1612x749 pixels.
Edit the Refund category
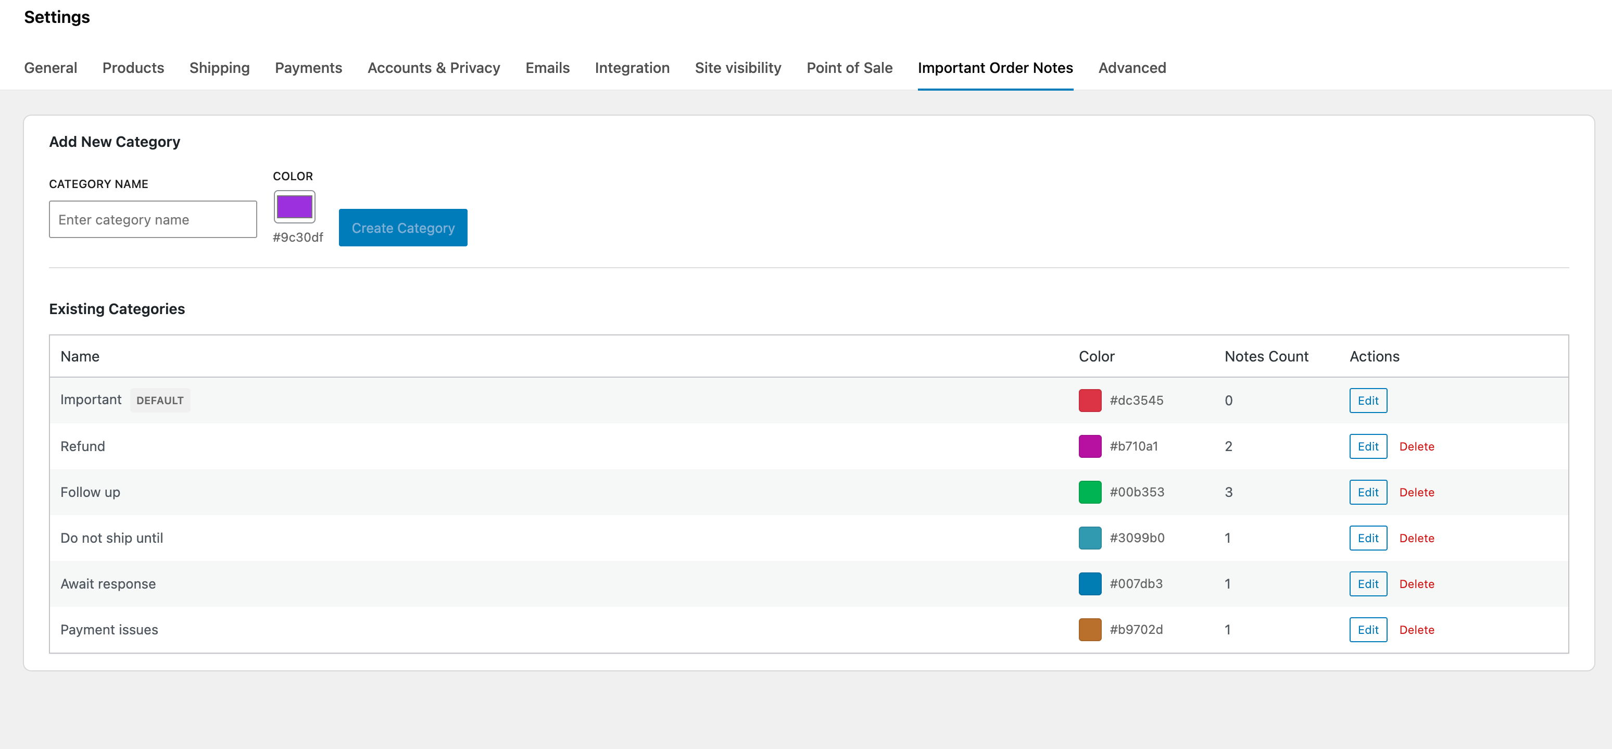(1367, 446)
